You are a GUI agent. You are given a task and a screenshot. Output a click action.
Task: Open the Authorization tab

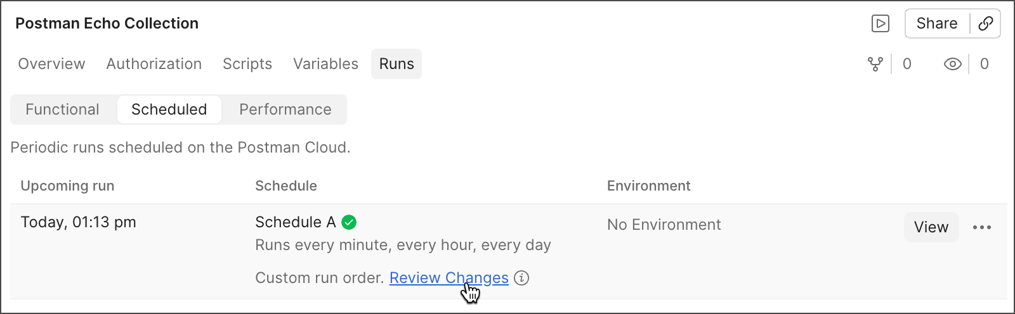click(x=154, y=64)
